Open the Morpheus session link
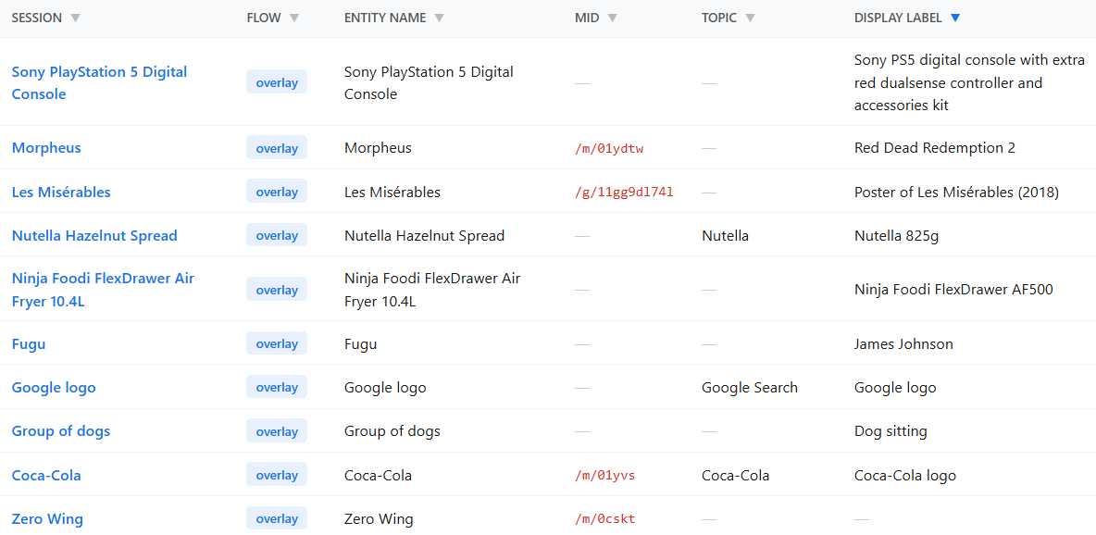 [46, 147]
